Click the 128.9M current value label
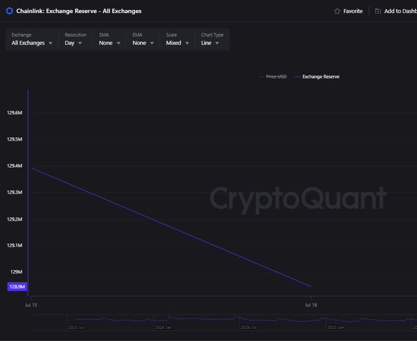 tap(17, 287)
